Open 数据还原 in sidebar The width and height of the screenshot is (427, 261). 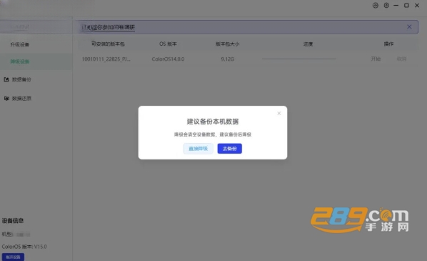[x=21, y=99]
